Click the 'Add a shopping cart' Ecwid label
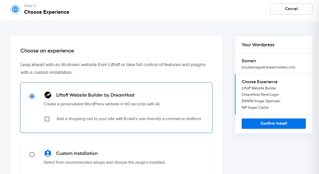The width and height of the screenshot is (319, 174). click(x=129, y=119)
